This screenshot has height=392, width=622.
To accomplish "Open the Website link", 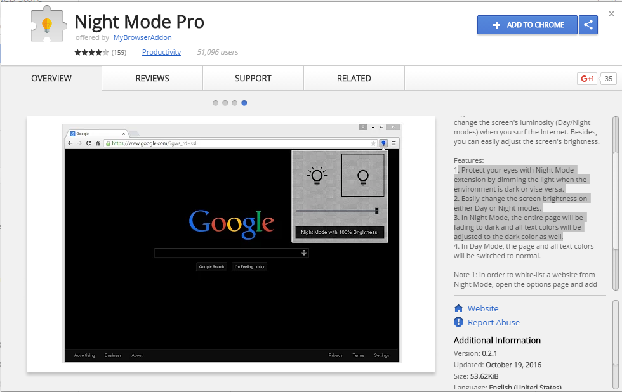I will 483,308.
